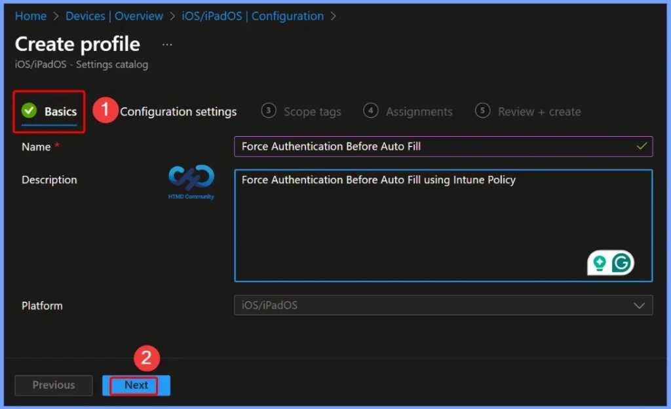Click inside the Name input field
The image size is (671, 409).
coord(443,147)
